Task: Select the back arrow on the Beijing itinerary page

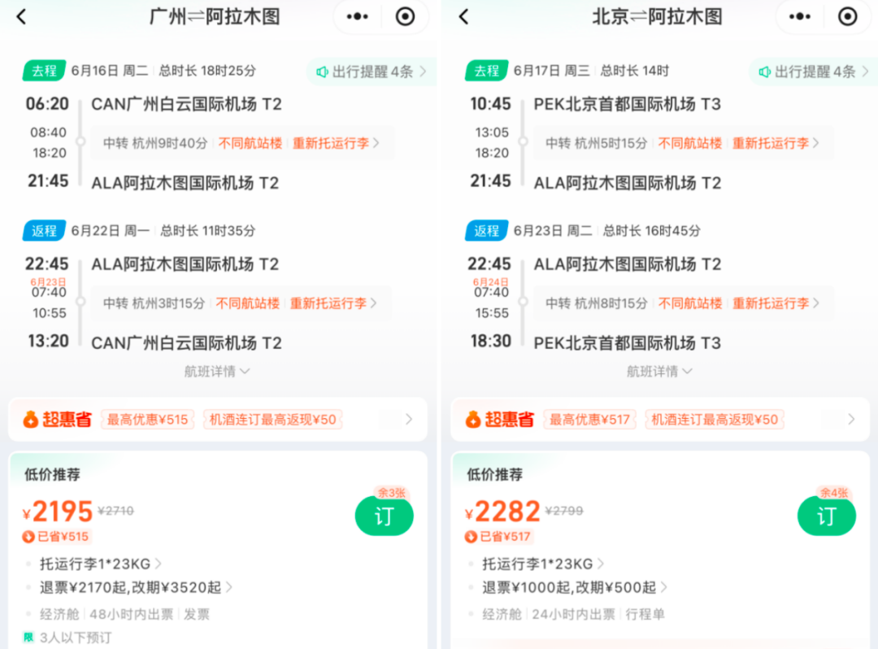Action: 463,16
